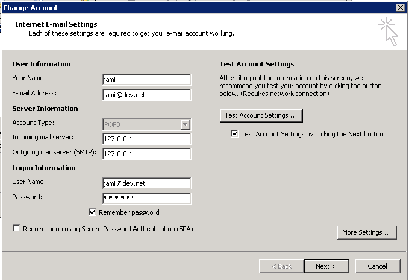Click the Change Account title bar
The width and height of the screenshot is (409, 280).
181,7
